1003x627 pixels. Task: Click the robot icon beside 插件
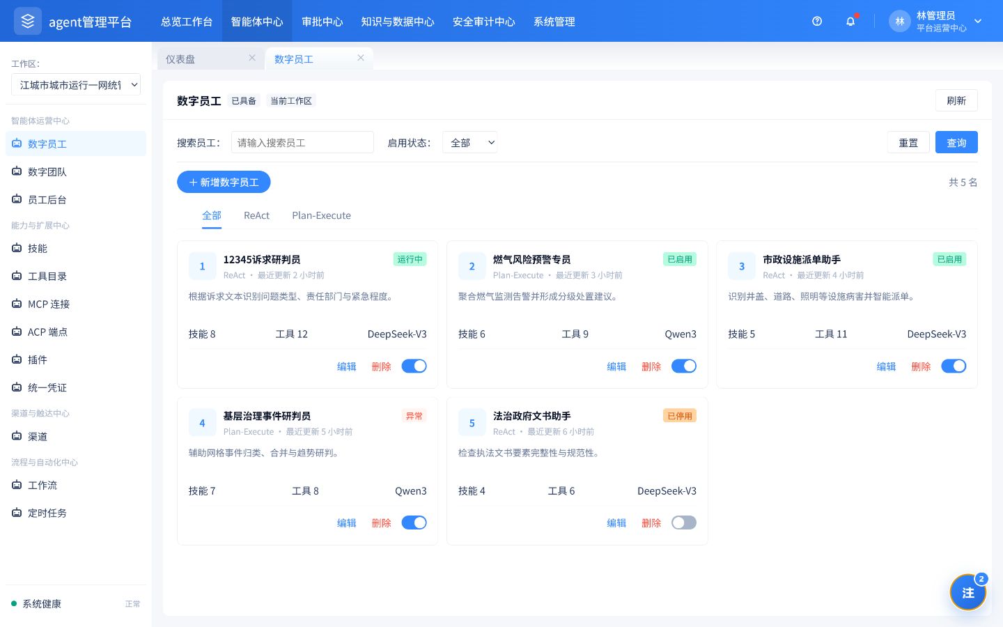[x=17, y=359]
